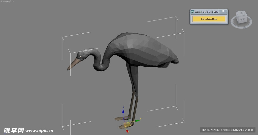Screen dimensions: 258x135
Task: Click the 3ds Max icon in warning title bar
Action: click(193, 12)
